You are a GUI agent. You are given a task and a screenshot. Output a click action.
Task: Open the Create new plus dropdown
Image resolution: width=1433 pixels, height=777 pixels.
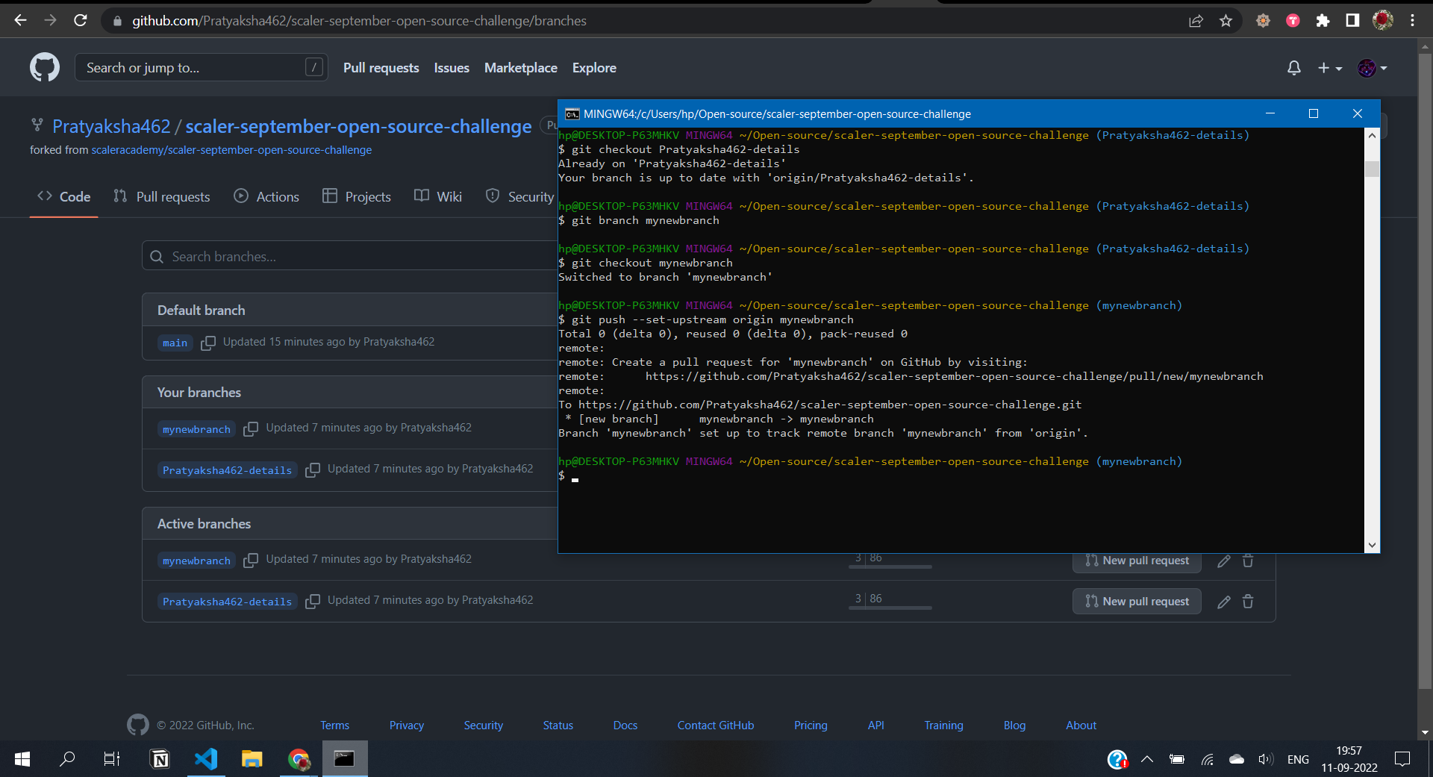(1329, 67)
